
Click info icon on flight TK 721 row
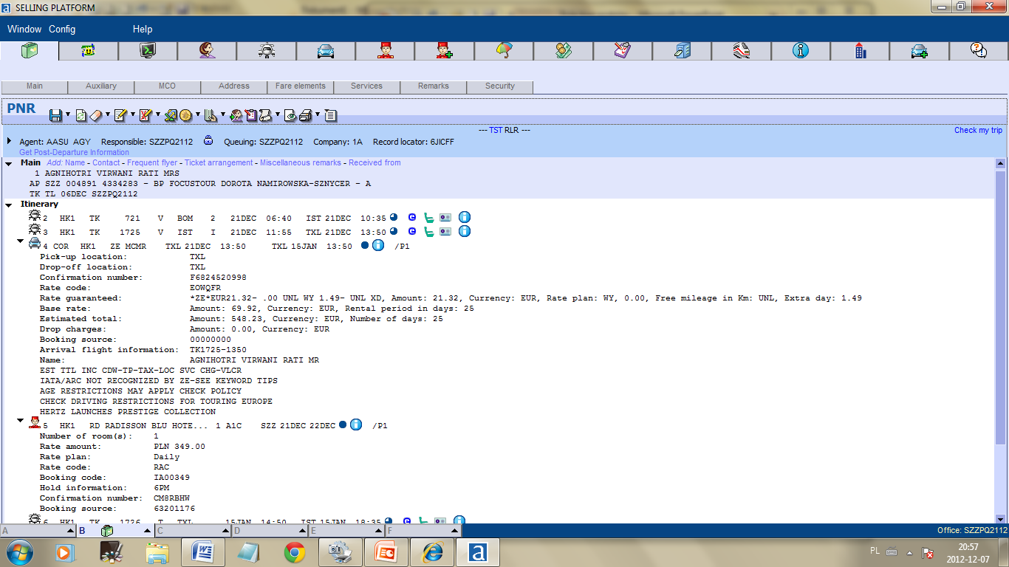point(465,217)
